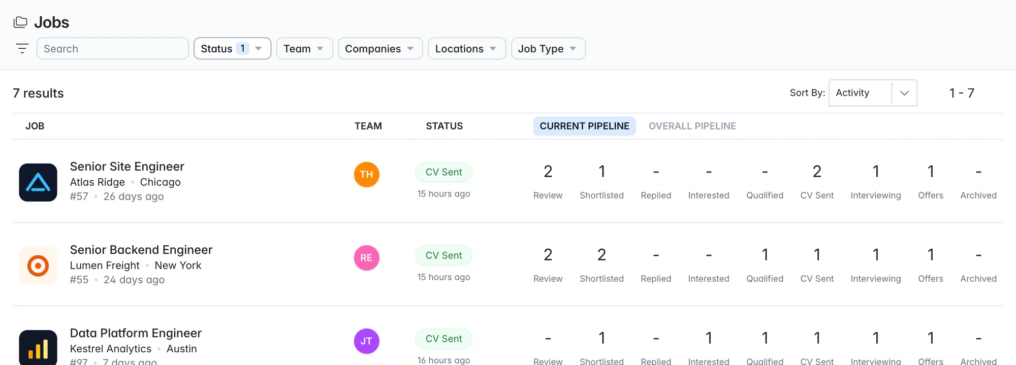This screenshot has width=1016, height=365.
Task: Click the Lumen Freight company name
Action: 105,265
